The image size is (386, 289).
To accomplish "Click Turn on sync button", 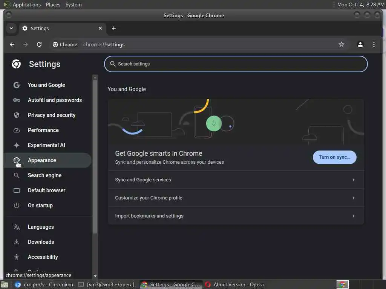I will 334,157.
